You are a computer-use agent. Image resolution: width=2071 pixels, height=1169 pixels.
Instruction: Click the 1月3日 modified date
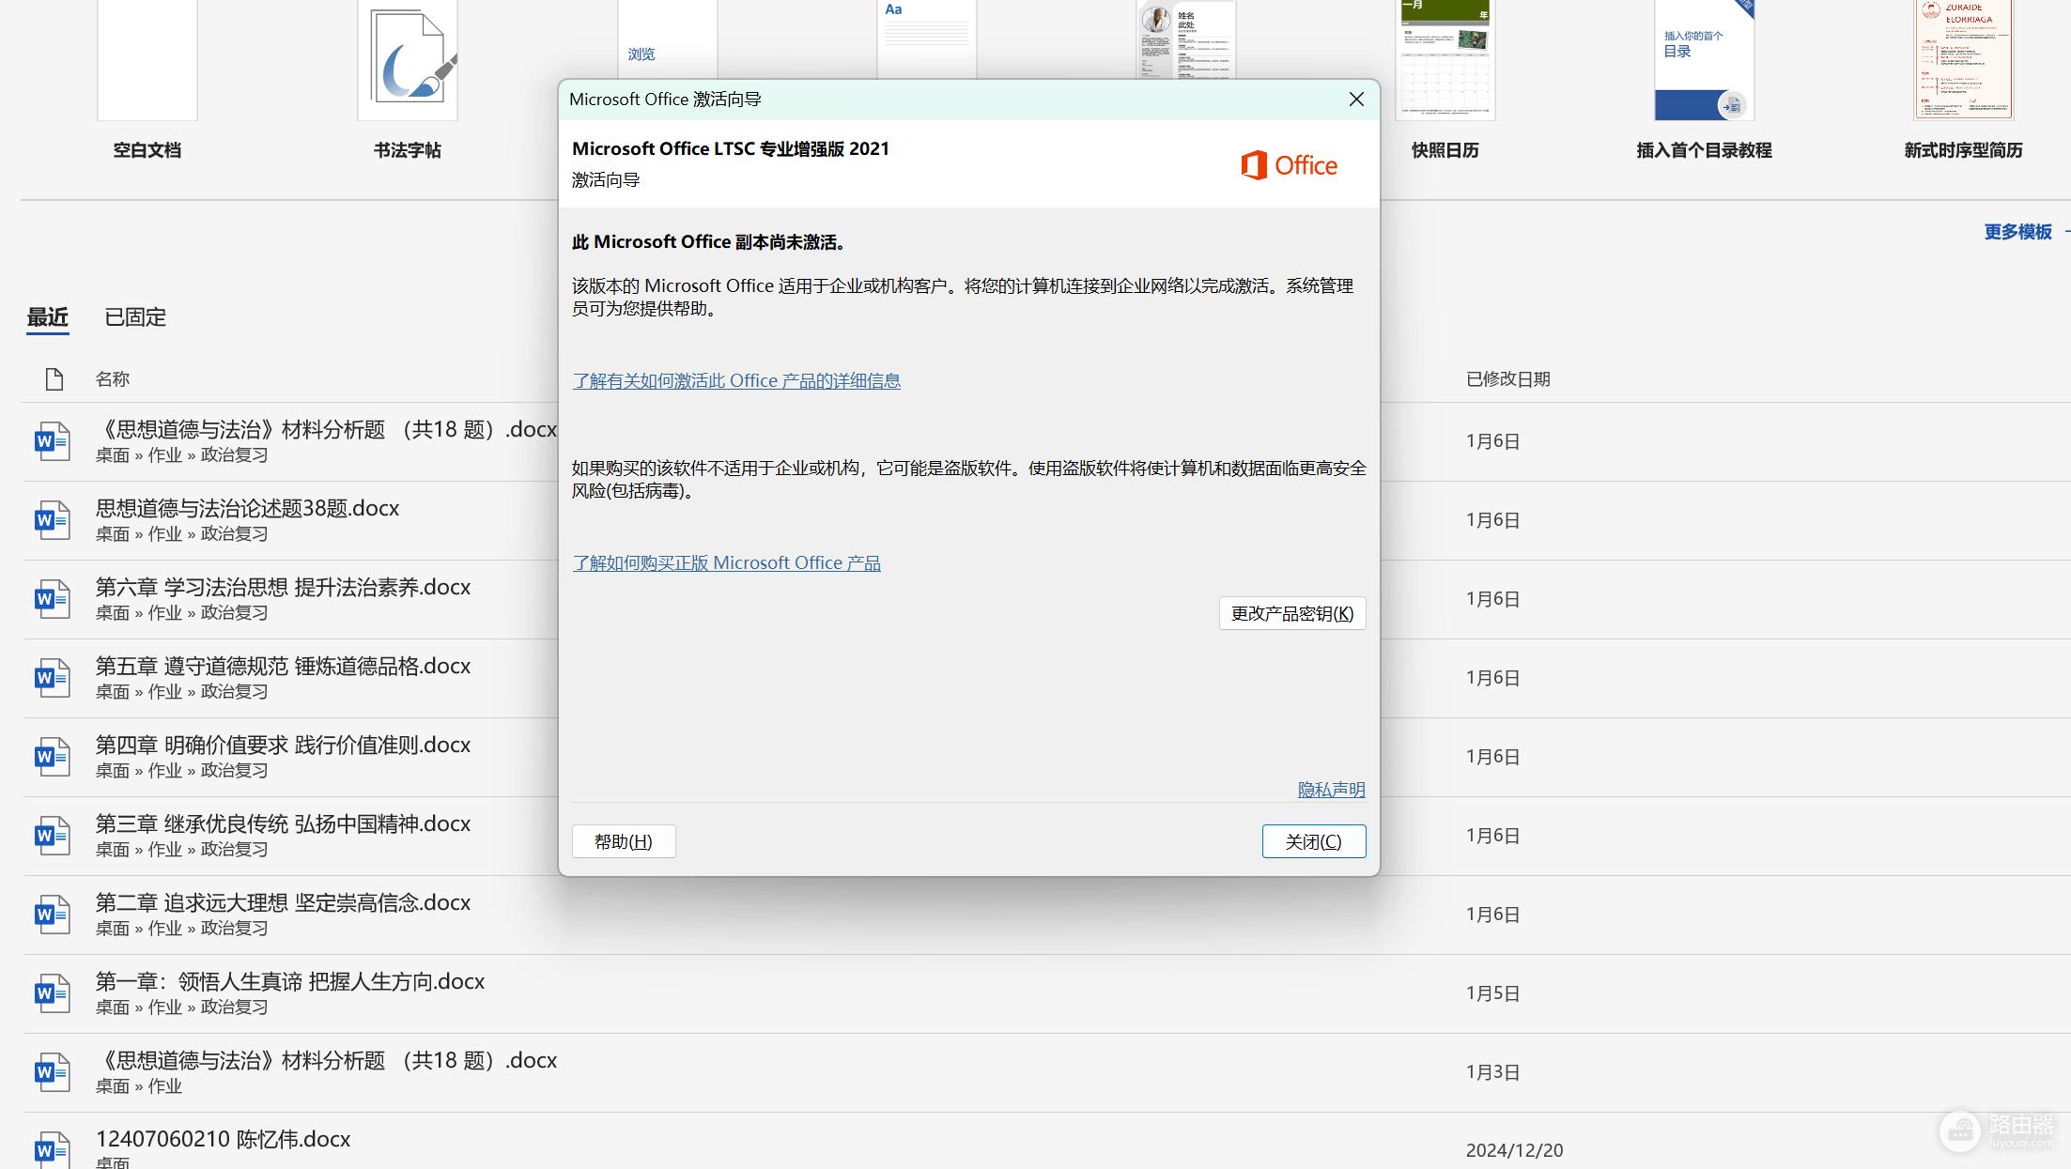pyautogui.click(x=1492, y=1072)
